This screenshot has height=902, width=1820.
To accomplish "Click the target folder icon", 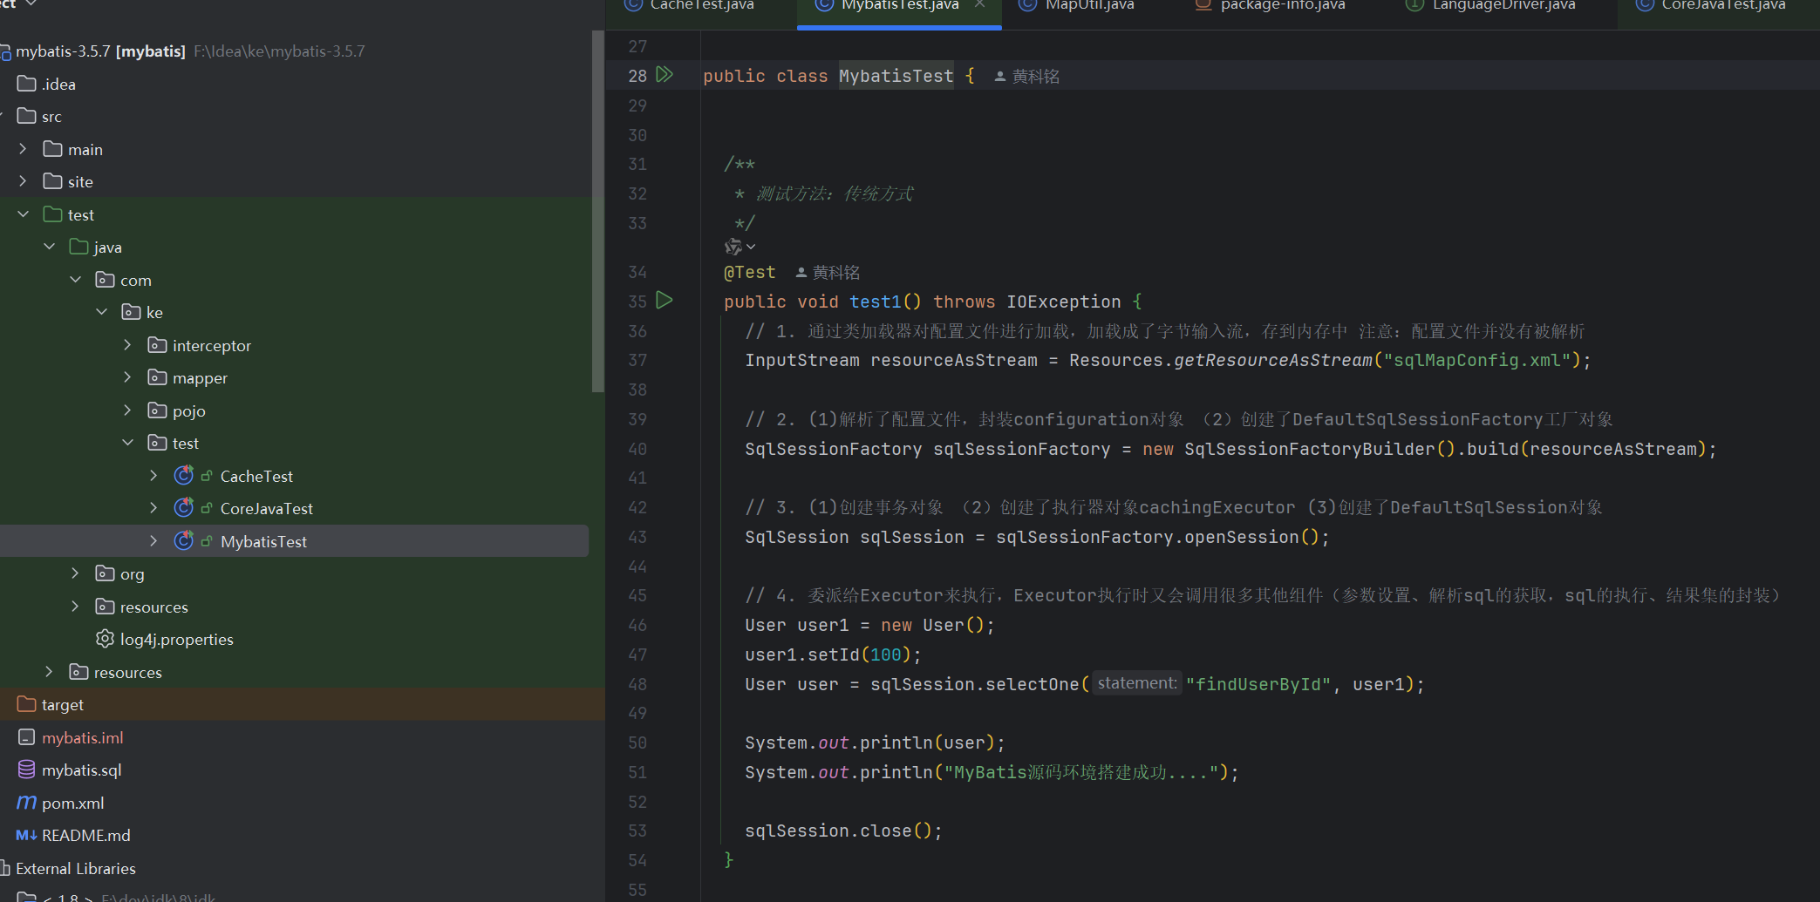I will [x=27, y=704].
